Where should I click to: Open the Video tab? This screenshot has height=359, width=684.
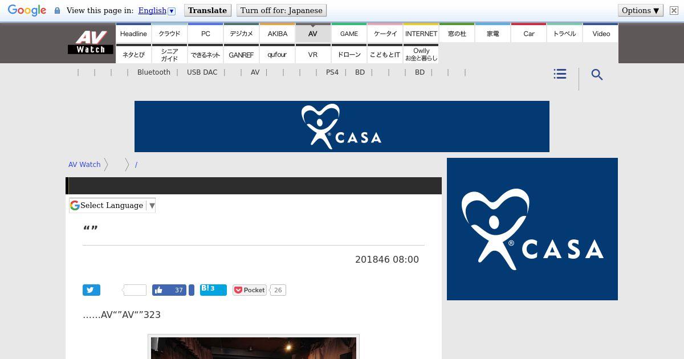coord(601,33)
